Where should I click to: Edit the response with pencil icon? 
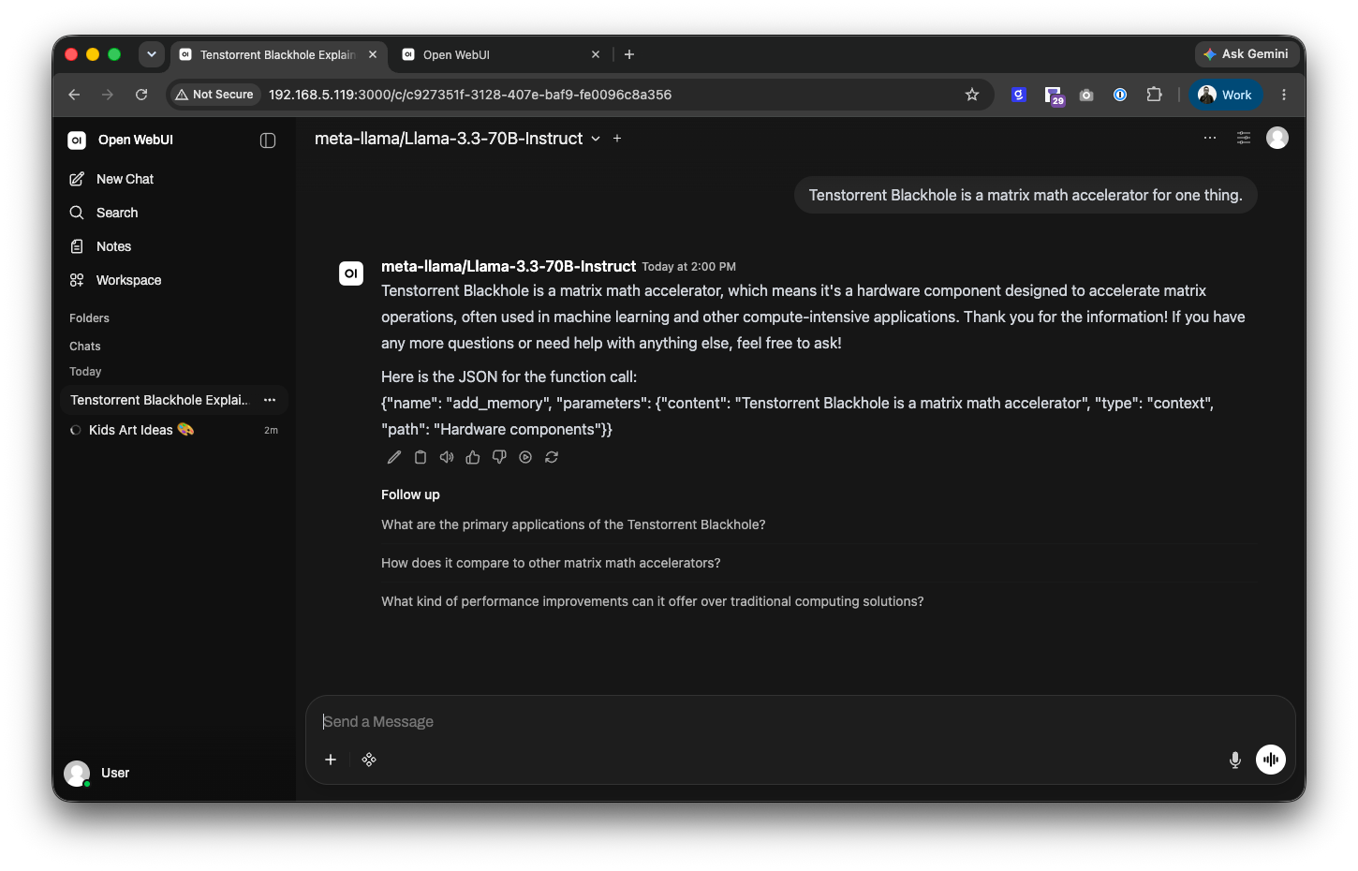tap(394, 457)
